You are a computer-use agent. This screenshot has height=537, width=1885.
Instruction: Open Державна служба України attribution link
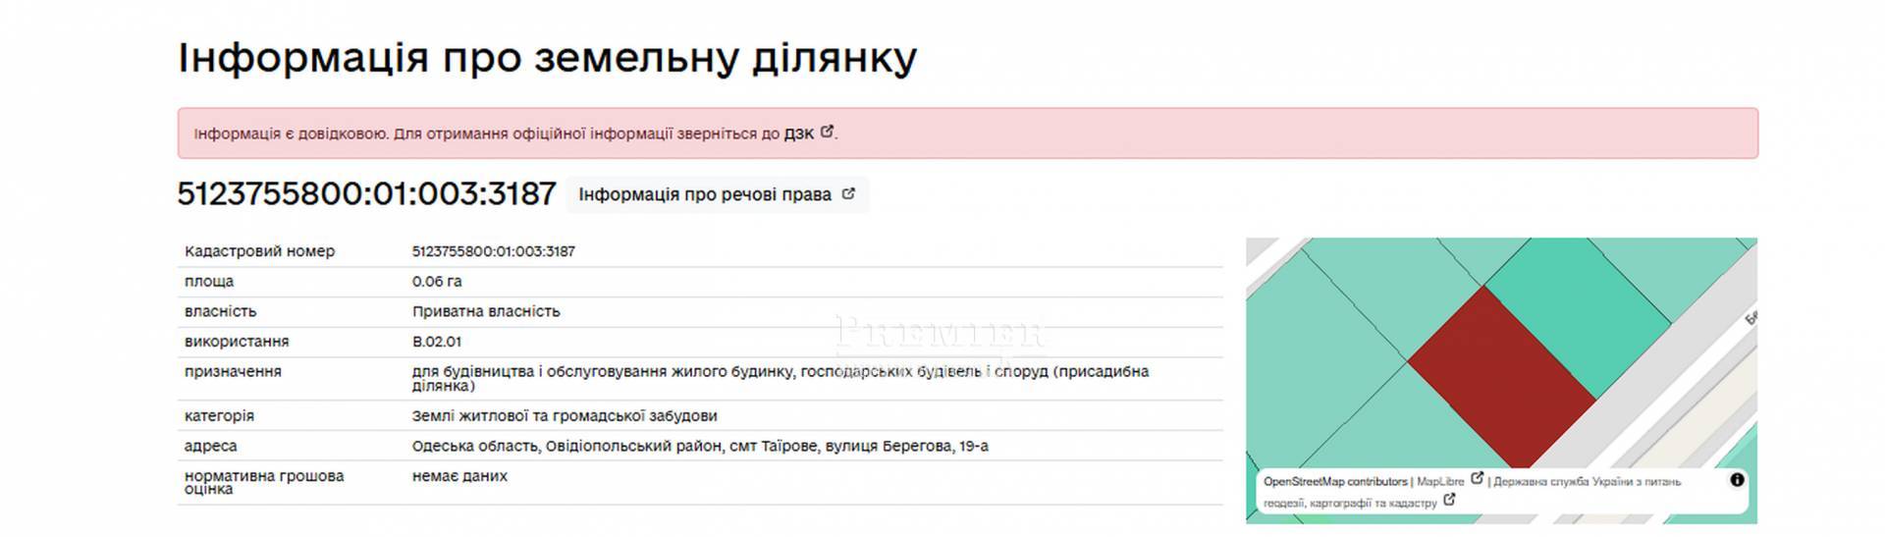coord(1586,482)
